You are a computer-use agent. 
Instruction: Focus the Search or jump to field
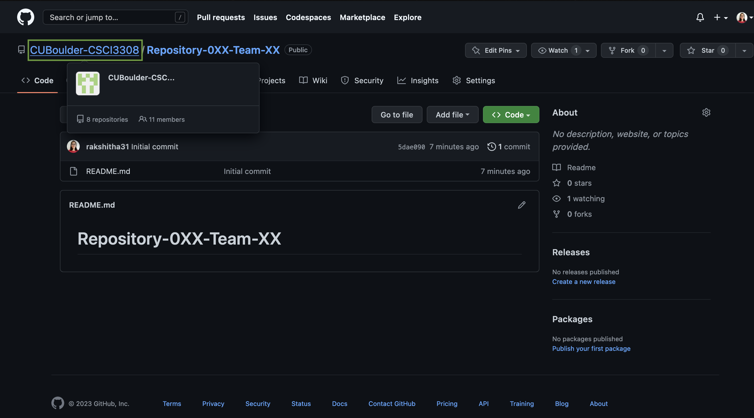click(115, 17)
